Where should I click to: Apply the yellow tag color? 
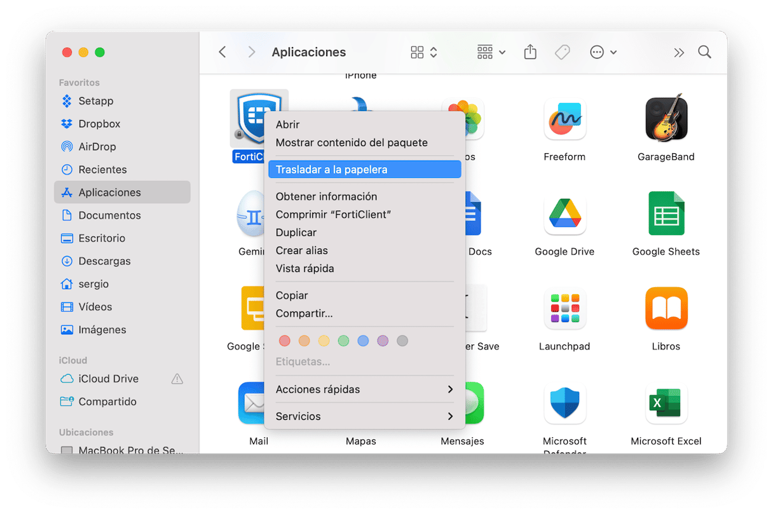pyautogui.click(x=324, y=341)
